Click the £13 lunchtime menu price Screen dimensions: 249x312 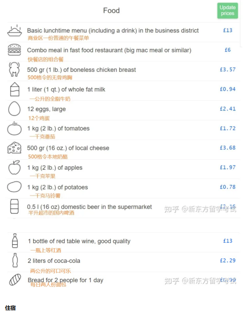coord(228,30)
